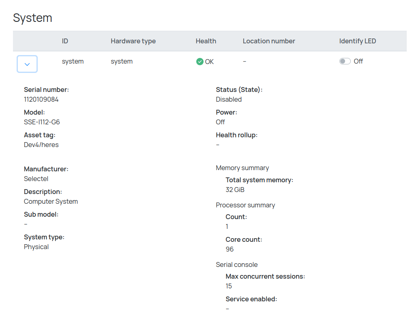Click the Serial console section title

click(x=236, y=264)
